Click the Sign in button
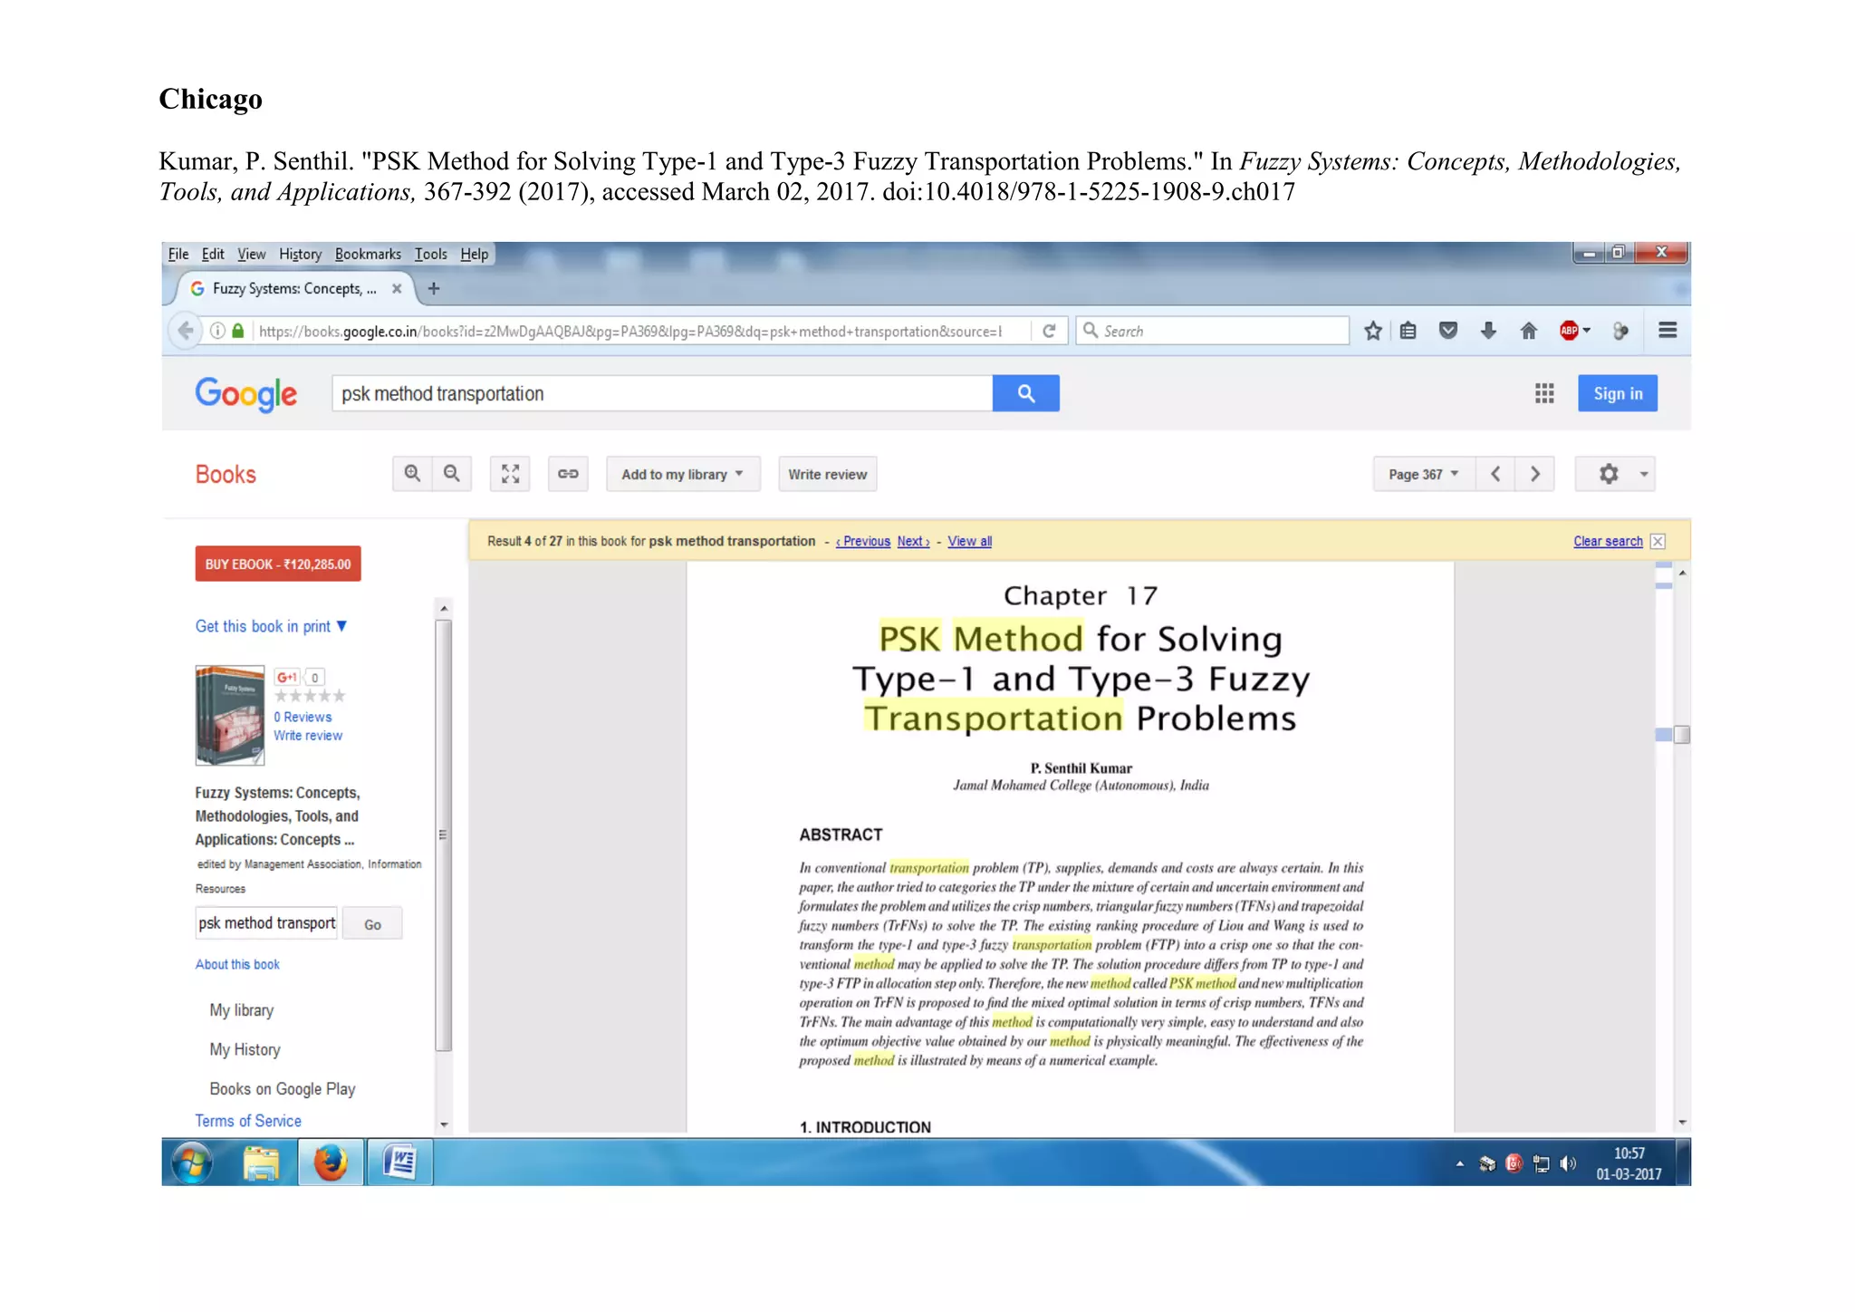Screen dimensions: 1855x1312 (x=1618, y=393)
